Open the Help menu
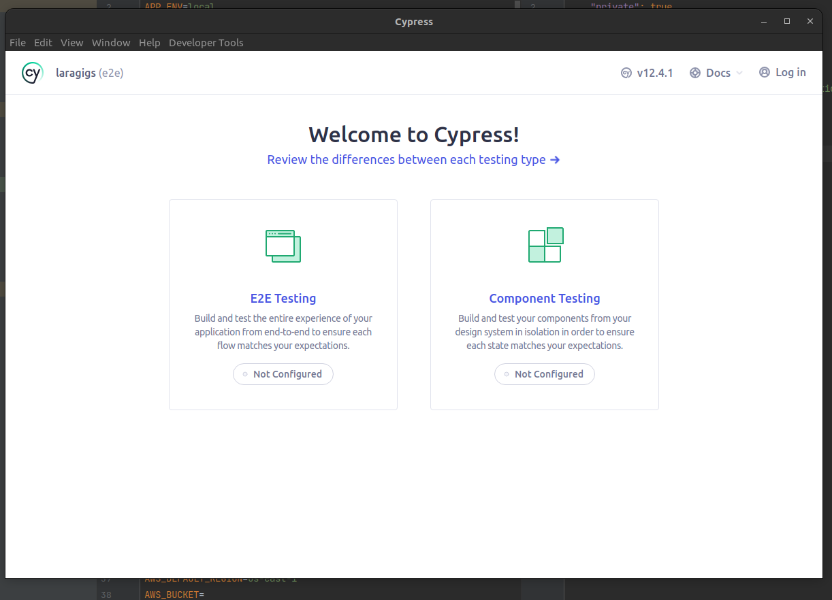832x600 pixels. [x=150, y=42]
